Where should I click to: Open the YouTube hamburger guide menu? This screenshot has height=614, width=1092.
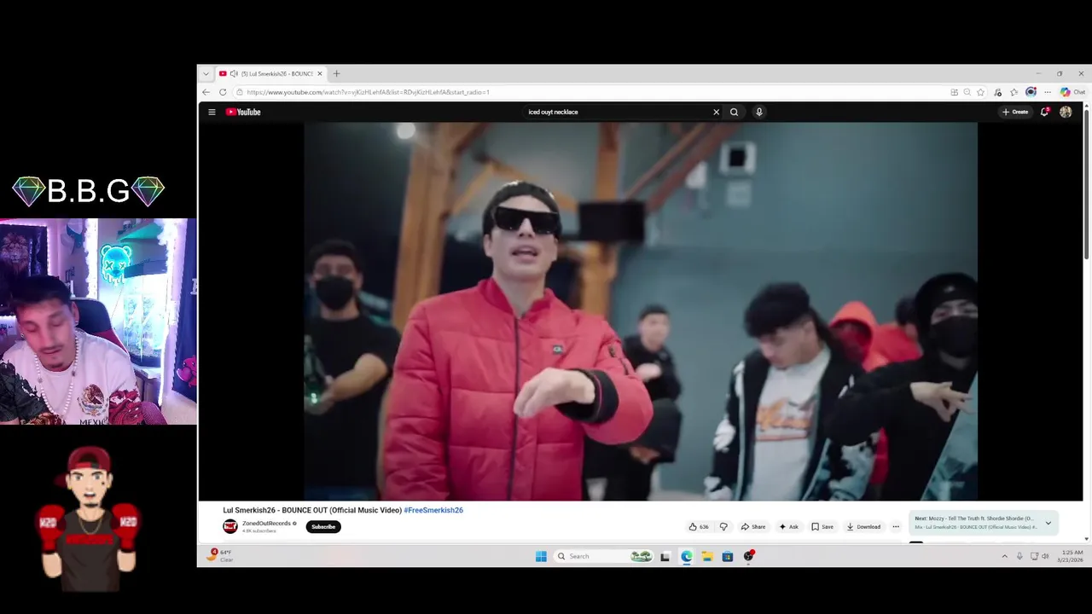pyautogui.click(x=212, y=112)
